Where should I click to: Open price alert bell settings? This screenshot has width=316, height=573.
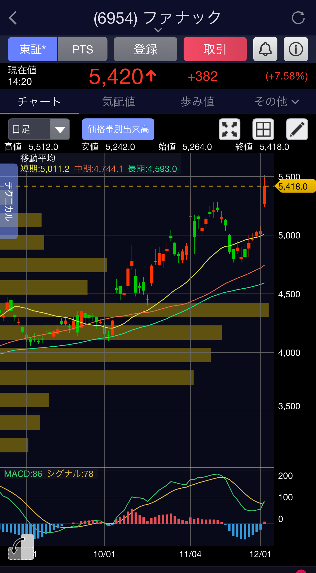click(265, 49)
